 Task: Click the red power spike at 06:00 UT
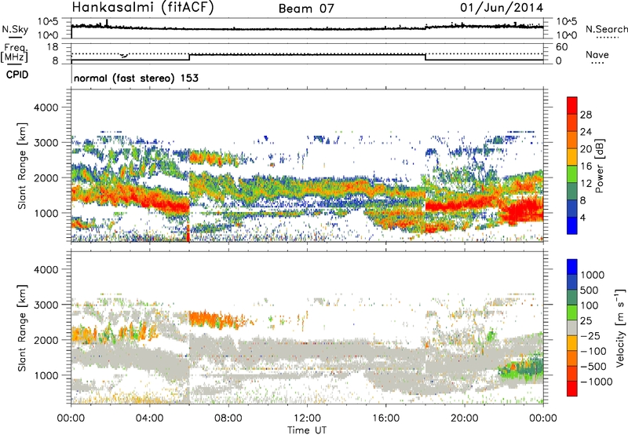pyautogui.click(x=188, y=233)
